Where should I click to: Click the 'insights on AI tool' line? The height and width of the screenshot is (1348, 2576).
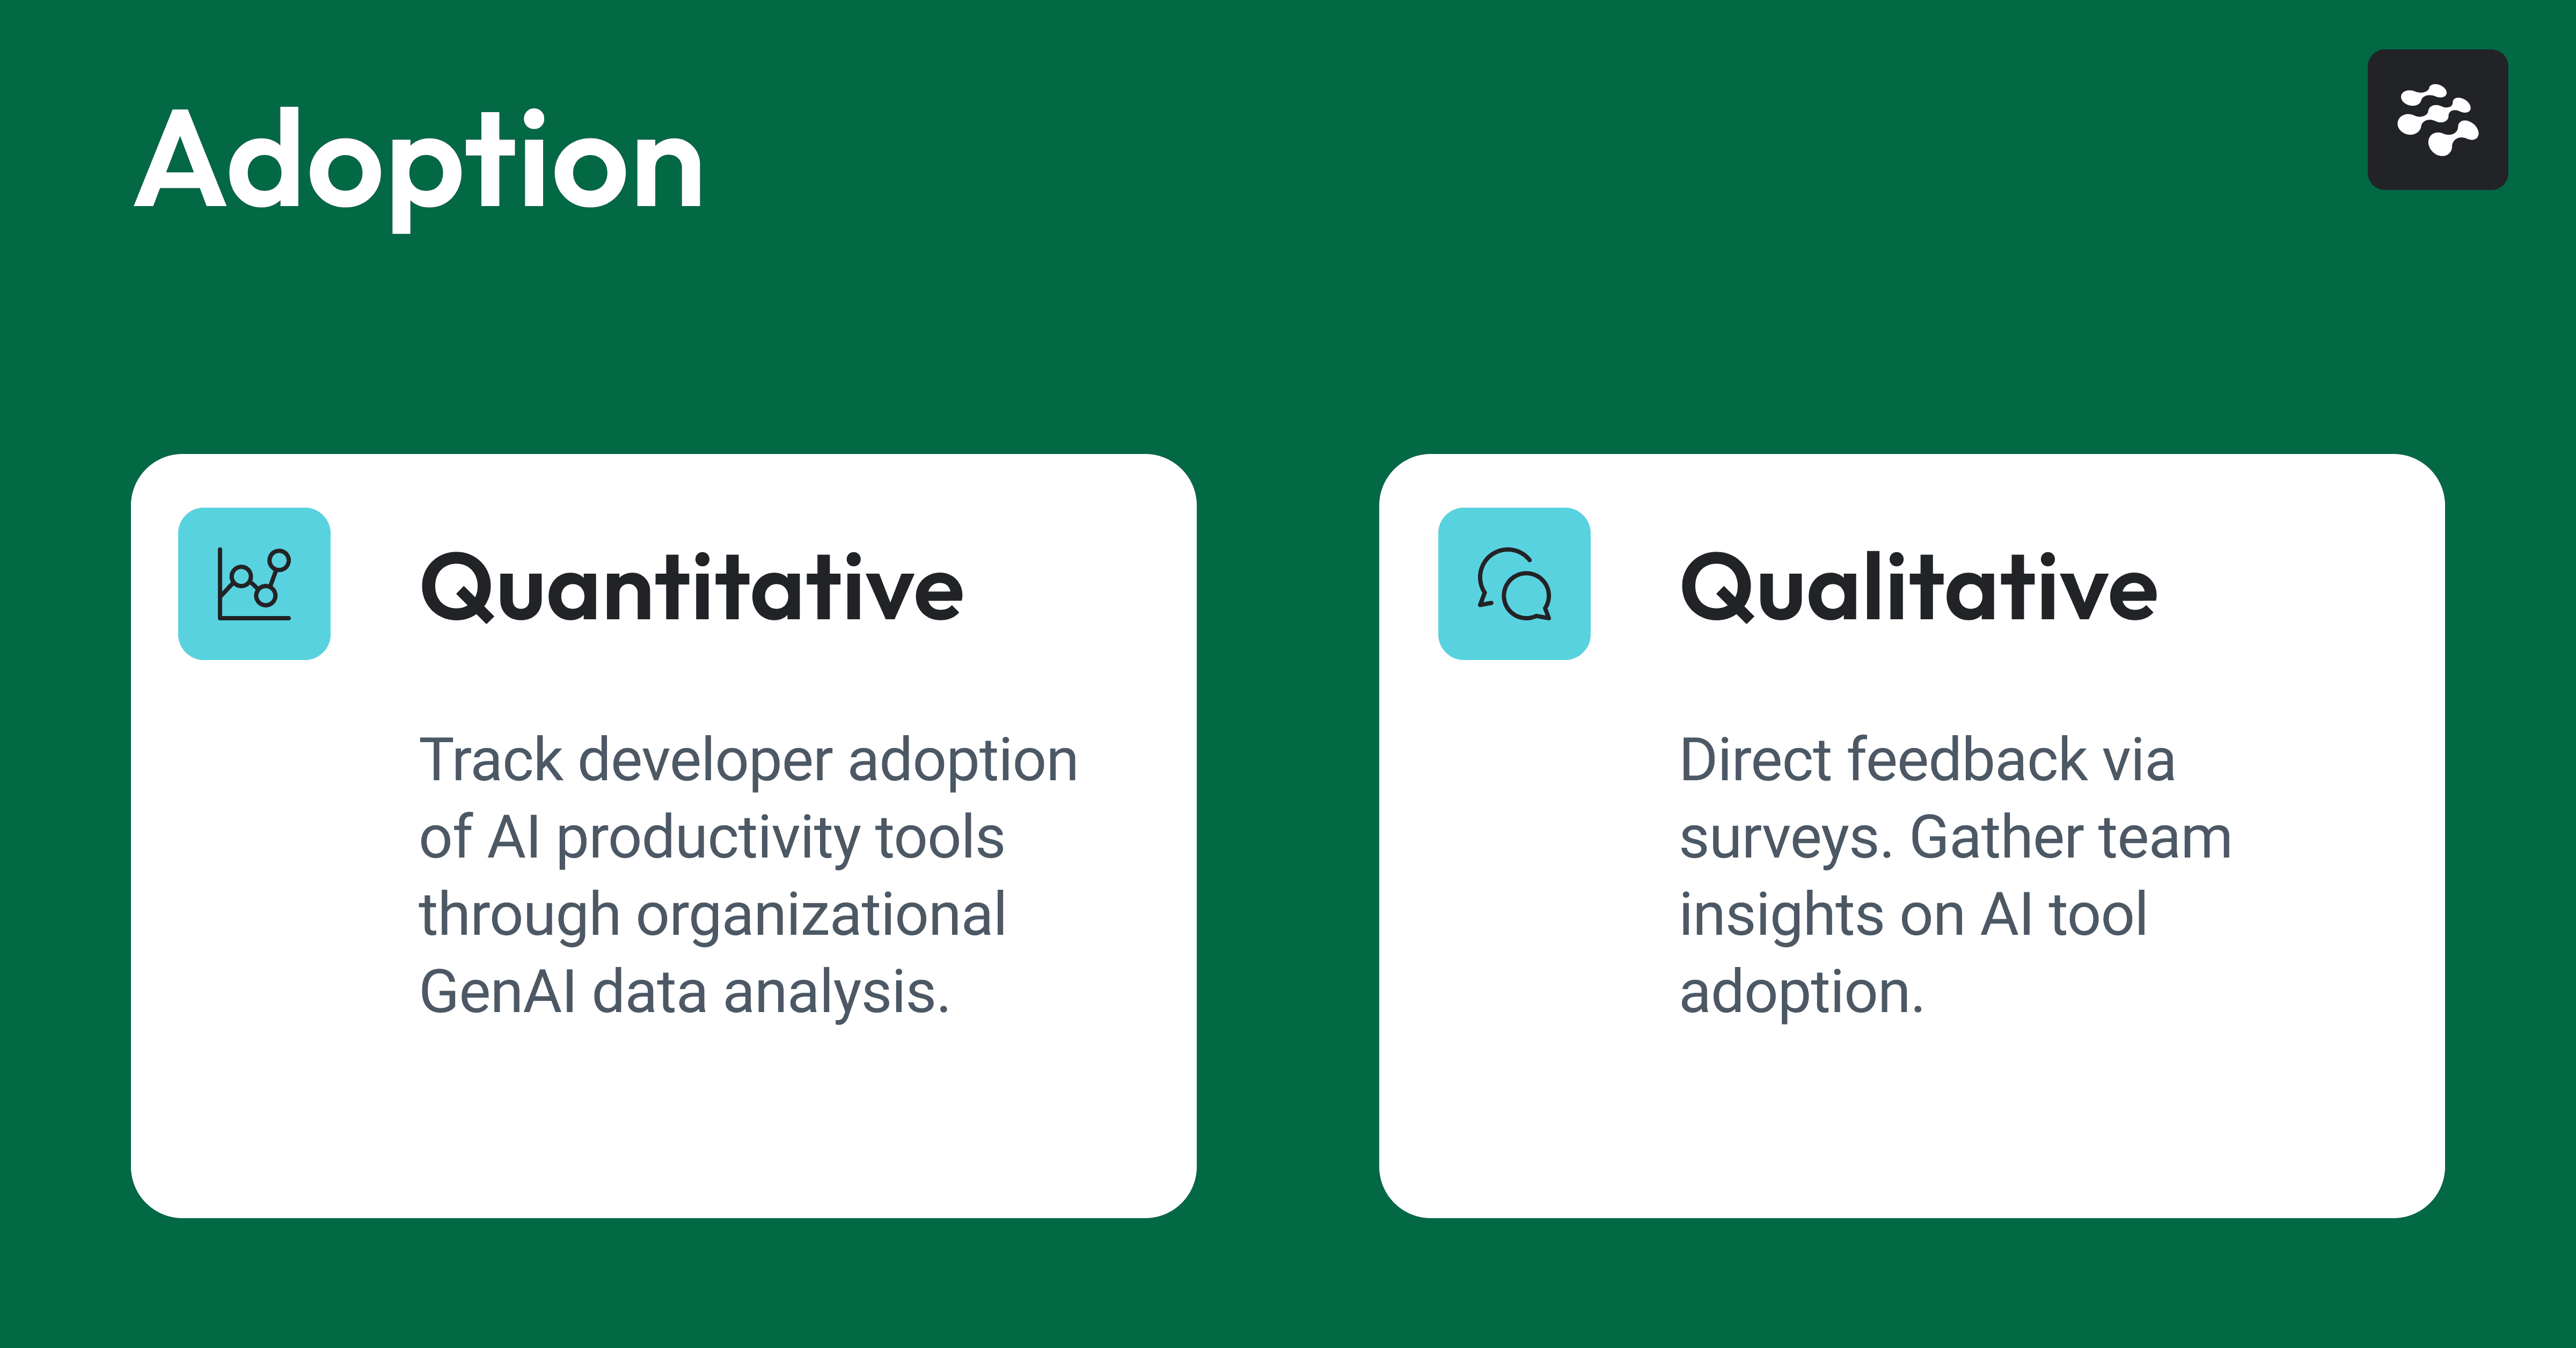tap(1913, 915)
